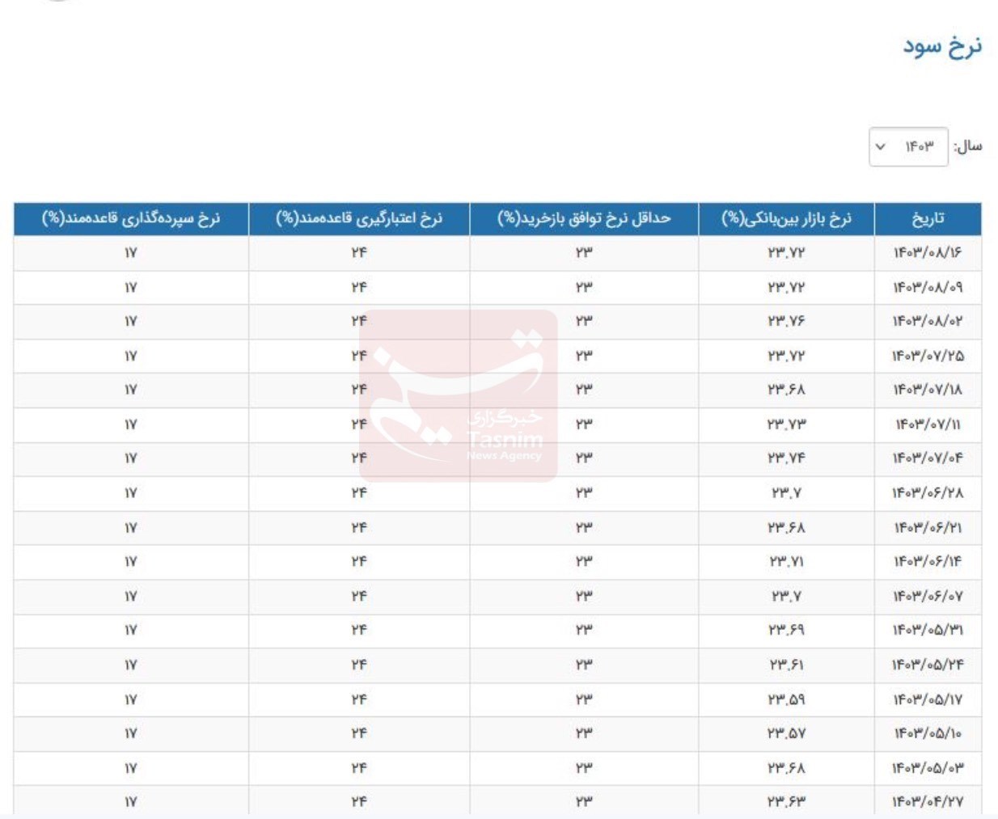Click the dropdown chevron arrow beside year 1403
Viewport: 998px width, 819px height.
pos(881,147)
